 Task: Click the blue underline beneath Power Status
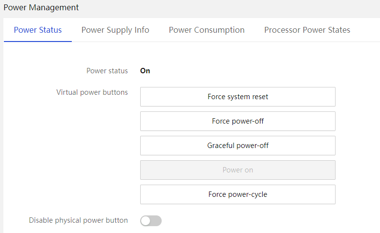pos(38,41)
